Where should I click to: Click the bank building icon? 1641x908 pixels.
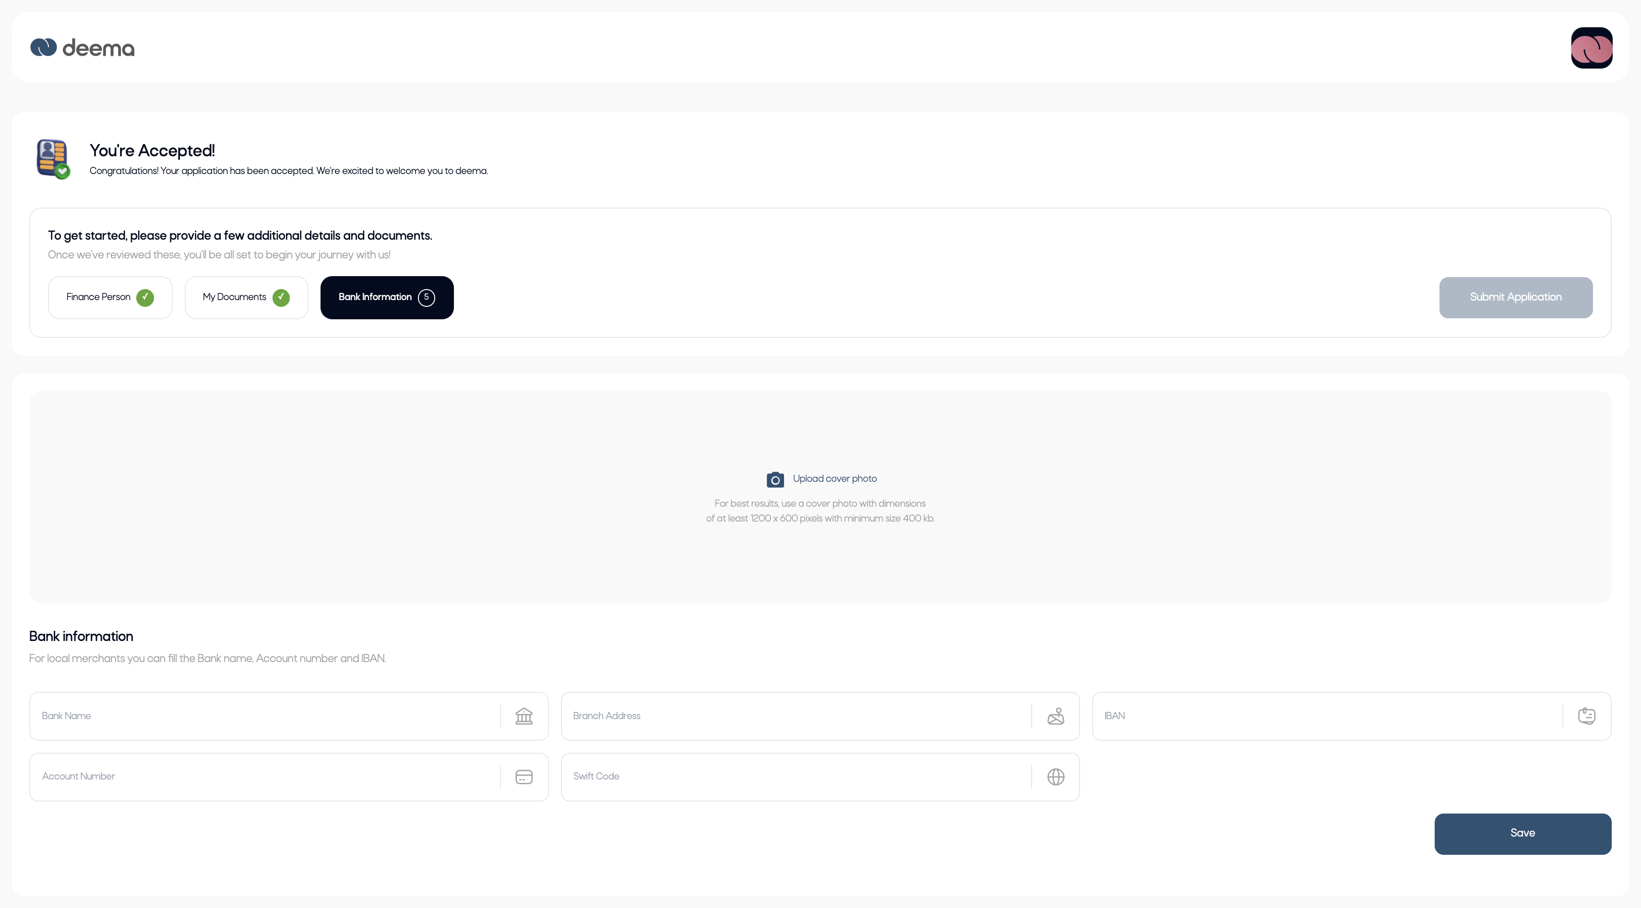point(523,716)
